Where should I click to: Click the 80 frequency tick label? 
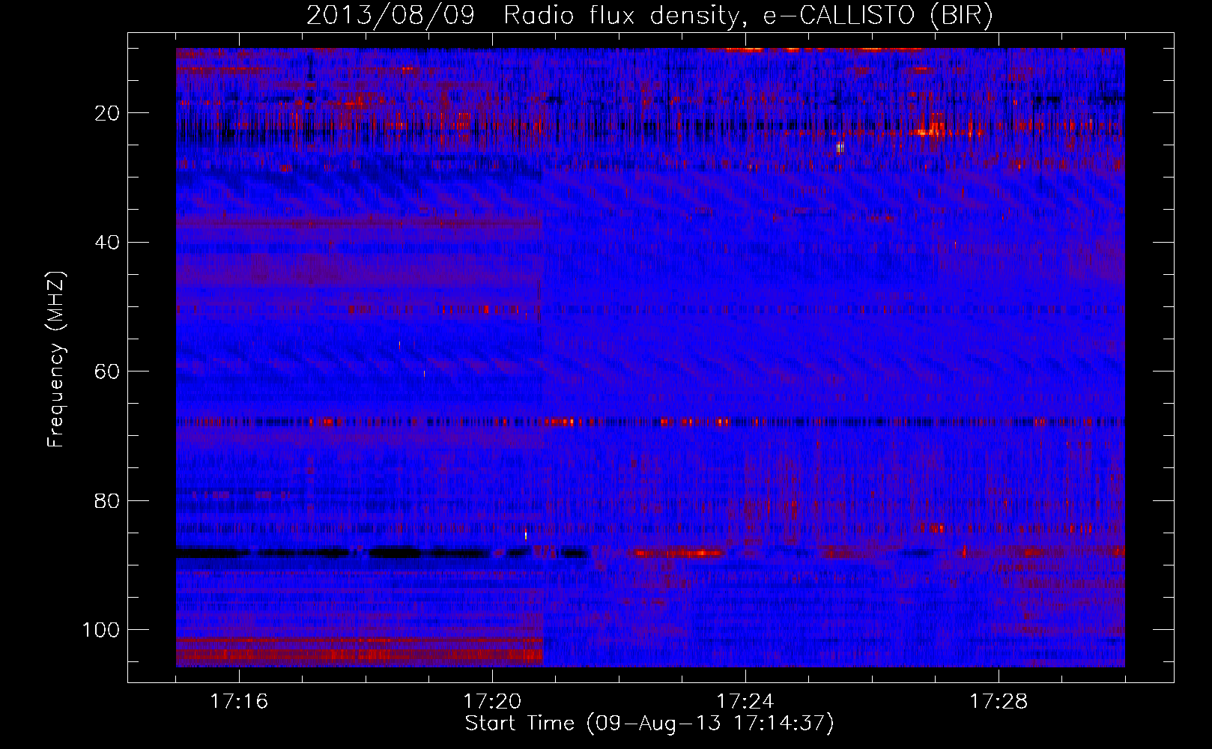107,501
